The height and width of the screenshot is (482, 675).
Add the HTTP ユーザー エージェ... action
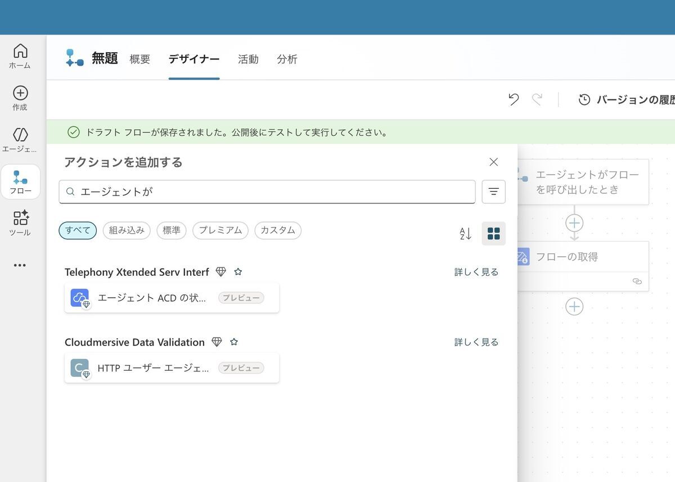tap(172, 368)
